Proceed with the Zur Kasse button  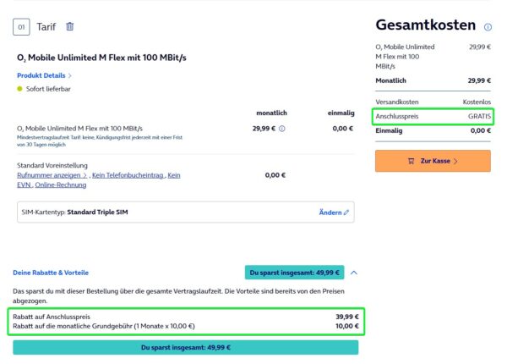[x=433, y=161]
